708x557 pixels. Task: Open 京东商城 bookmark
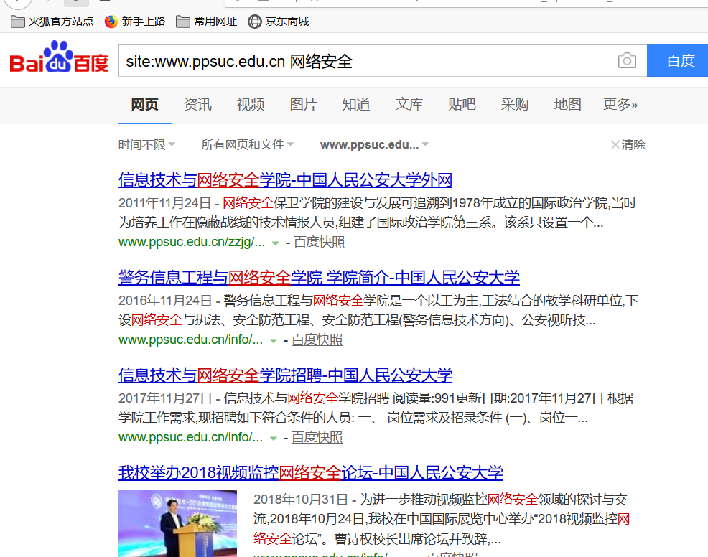tap(278, 22)
